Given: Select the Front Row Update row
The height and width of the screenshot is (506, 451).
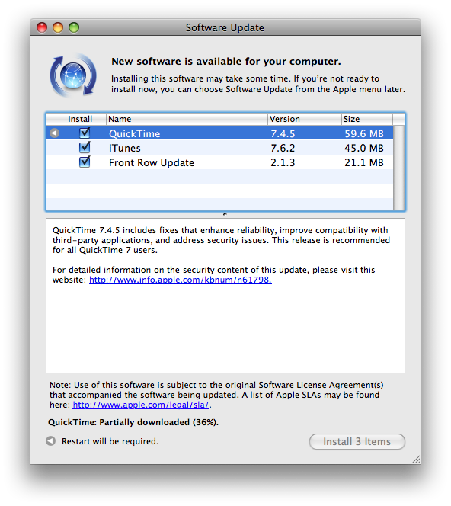Looking at the screenshot, I should point(219,162).
